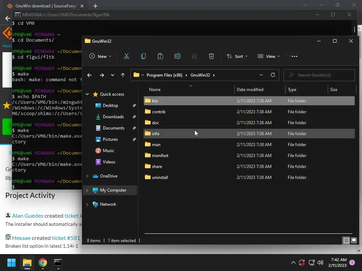Select Desktop in Quick access
Image resolution: width=362 pixels, height=271 pixels.
pos(110,106)
